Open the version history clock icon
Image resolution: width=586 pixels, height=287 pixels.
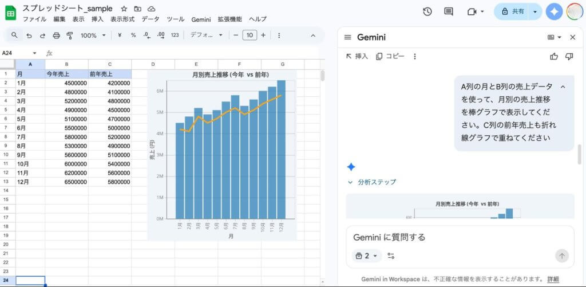point(427,11)
